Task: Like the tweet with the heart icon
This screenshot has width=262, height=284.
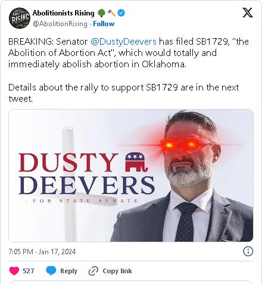Action: [x=14, y=271]
